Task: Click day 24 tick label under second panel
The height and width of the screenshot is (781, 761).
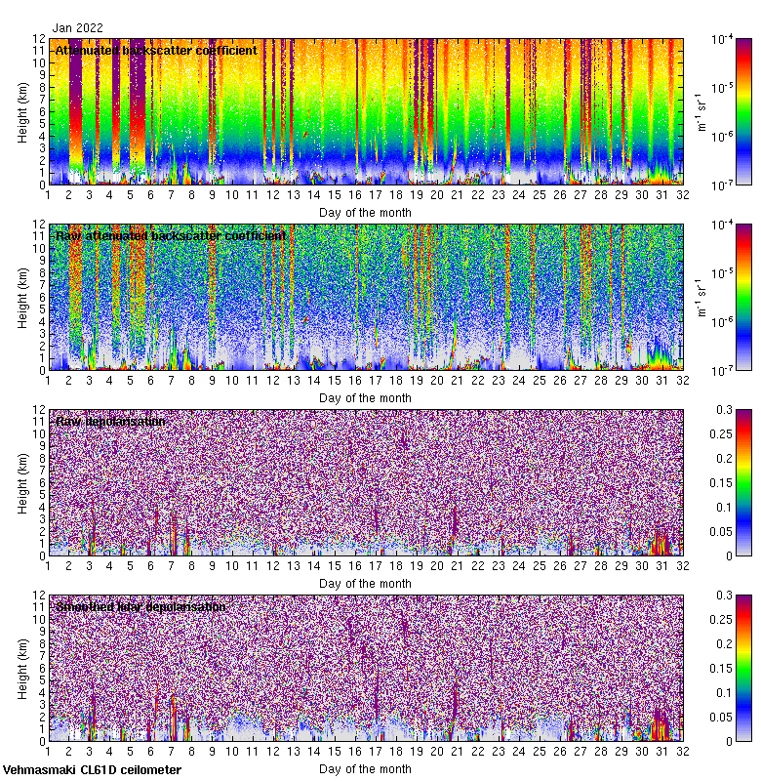Action: point(519,381)
